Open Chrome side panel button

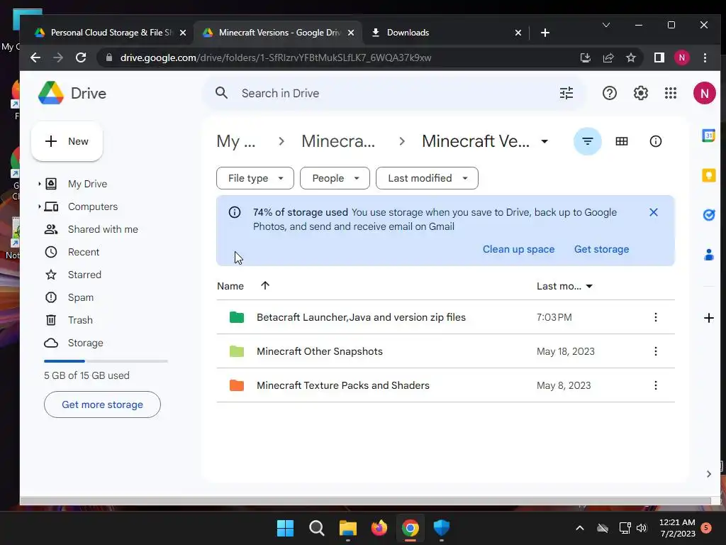pyautogui.click(x=659, y=58)
